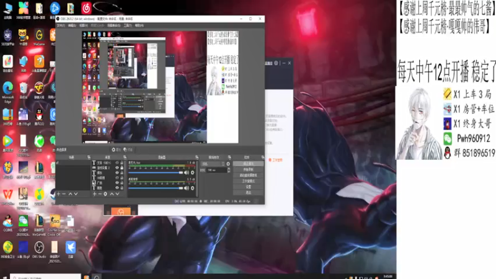This screenshot has height=279, width=496.
Task: Open source properties via sources toolbar gear
Action: click(x=105, y=194)
